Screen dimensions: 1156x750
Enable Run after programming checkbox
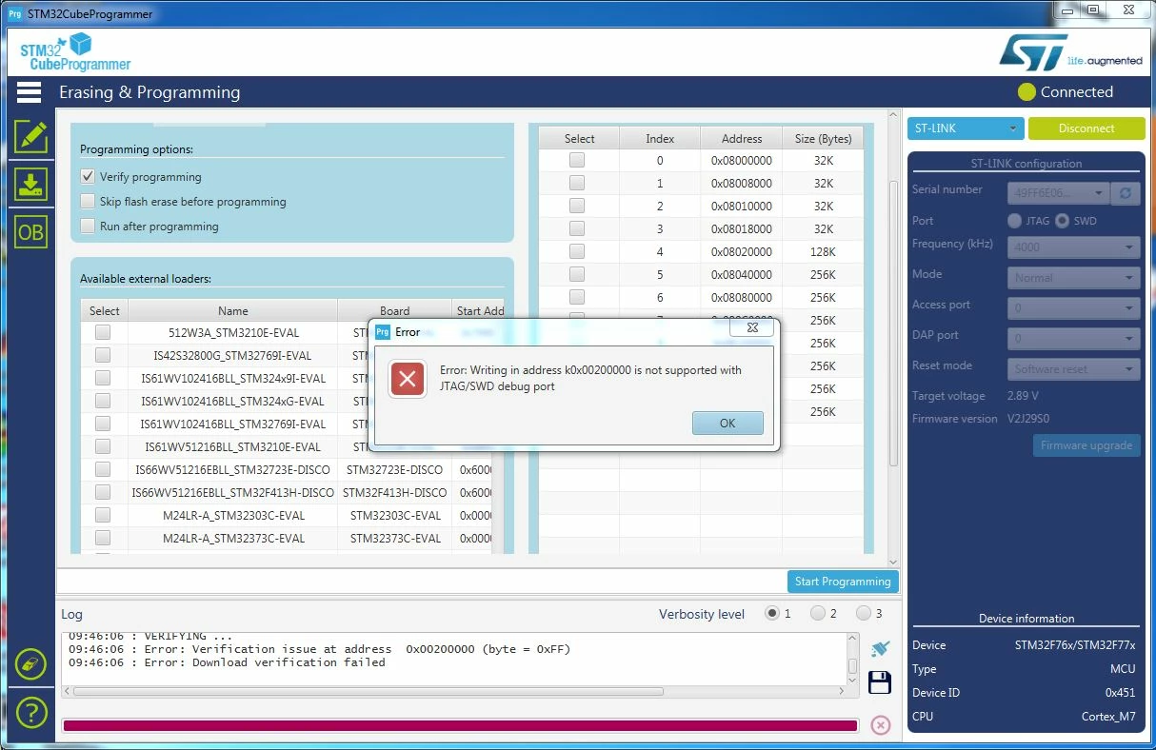click(x=88, y=226)
